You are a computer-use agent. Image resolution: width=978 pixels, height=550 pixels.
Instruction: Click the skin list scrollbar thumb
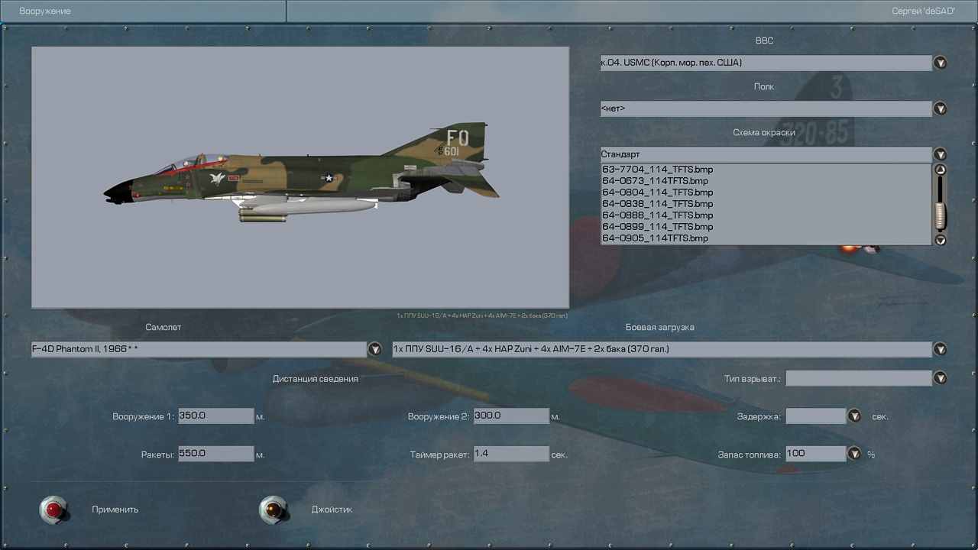pos(941,216)
